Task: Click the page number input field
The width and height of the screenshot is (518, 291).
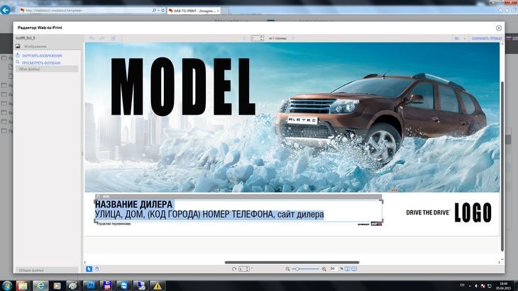Action: pyautogui.click(x=255, y=38)
